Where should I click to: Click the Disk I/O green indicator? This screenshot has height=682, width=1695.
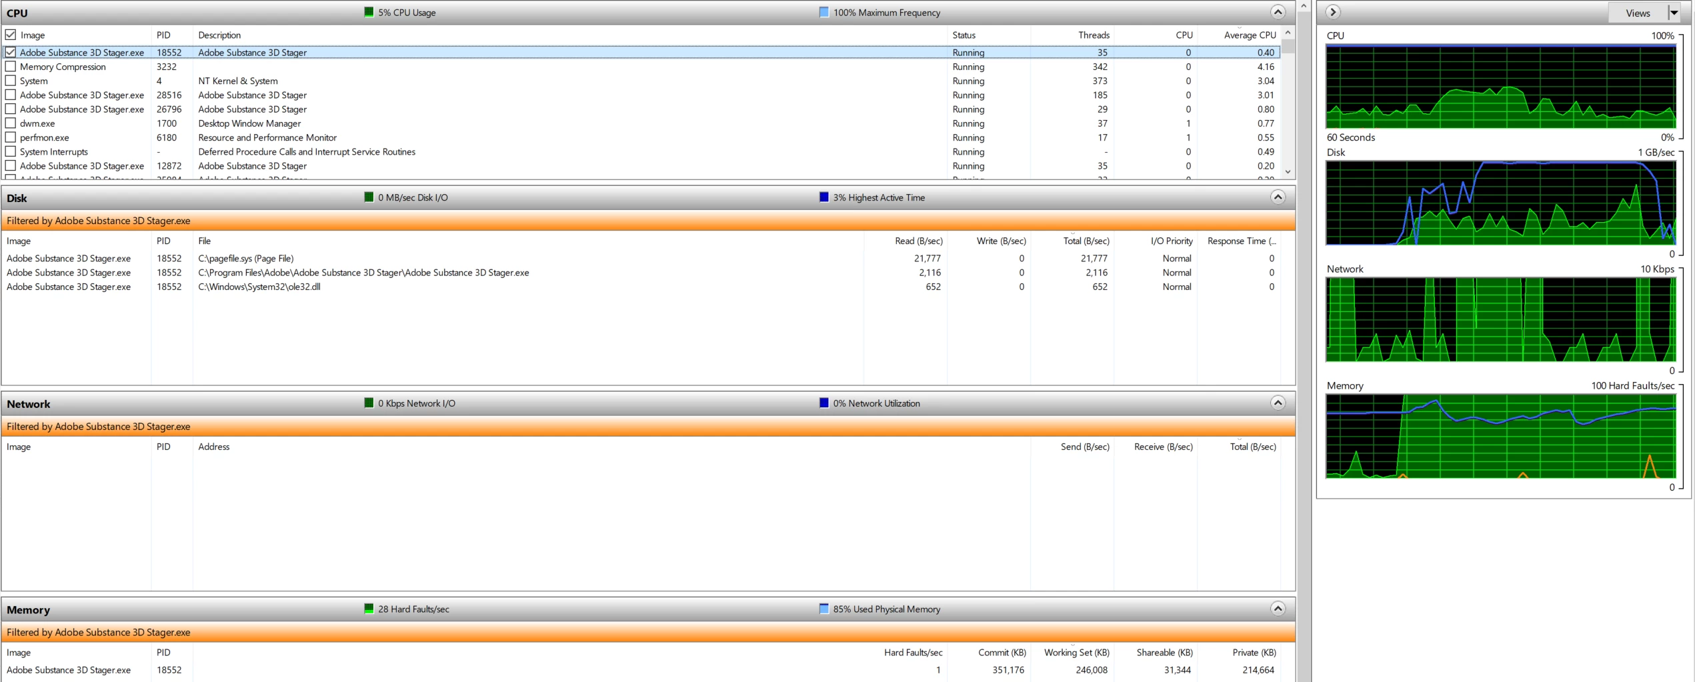pyautogui.click(x=369, y=197)
